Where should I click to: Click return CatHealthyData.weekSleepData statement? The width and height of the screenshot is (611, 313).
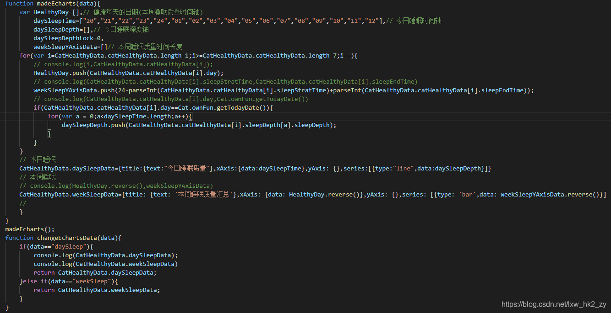click(x=97, y=290)
